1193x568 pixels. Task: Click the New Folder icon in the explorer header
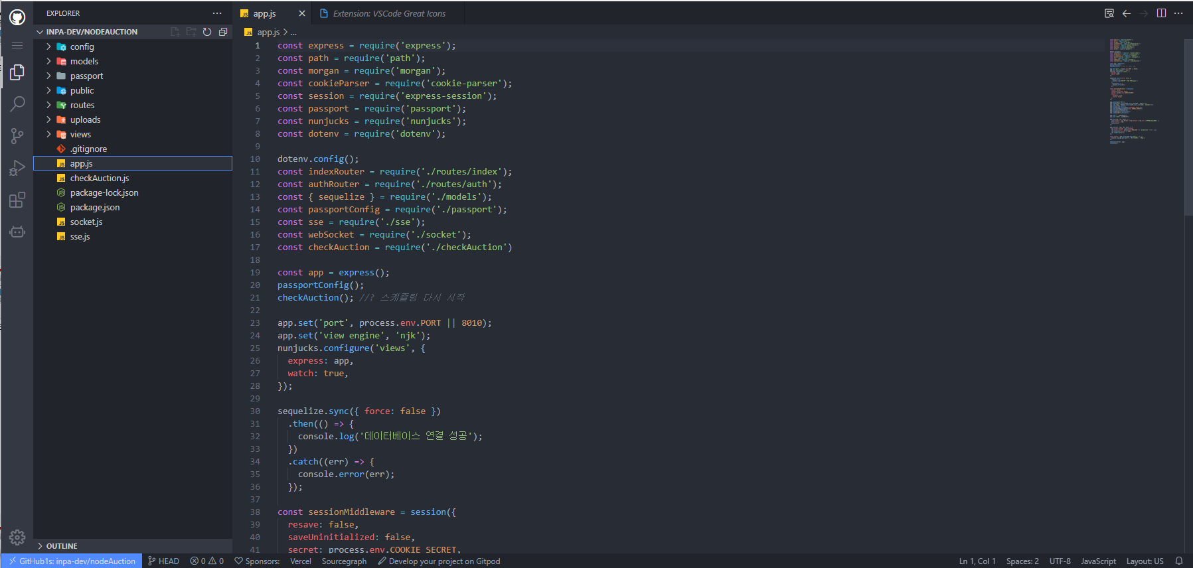click(x=191, y=32)
